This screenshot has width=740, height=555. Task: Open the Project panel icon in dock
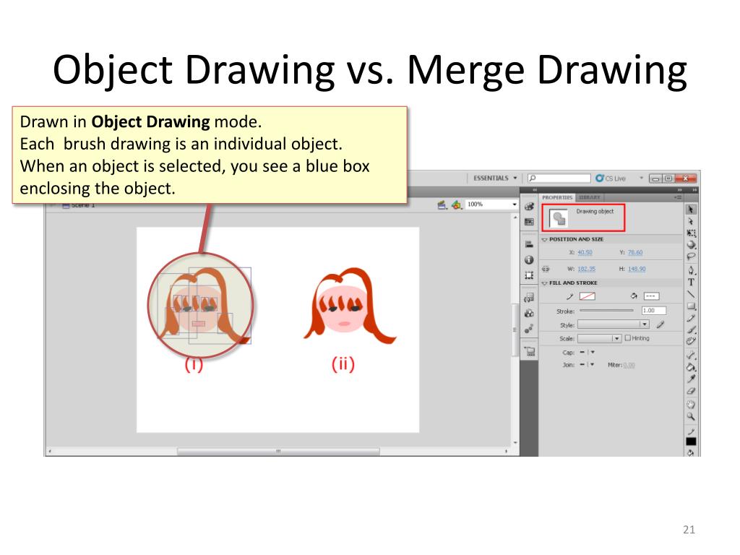click(x=529, y=350)
